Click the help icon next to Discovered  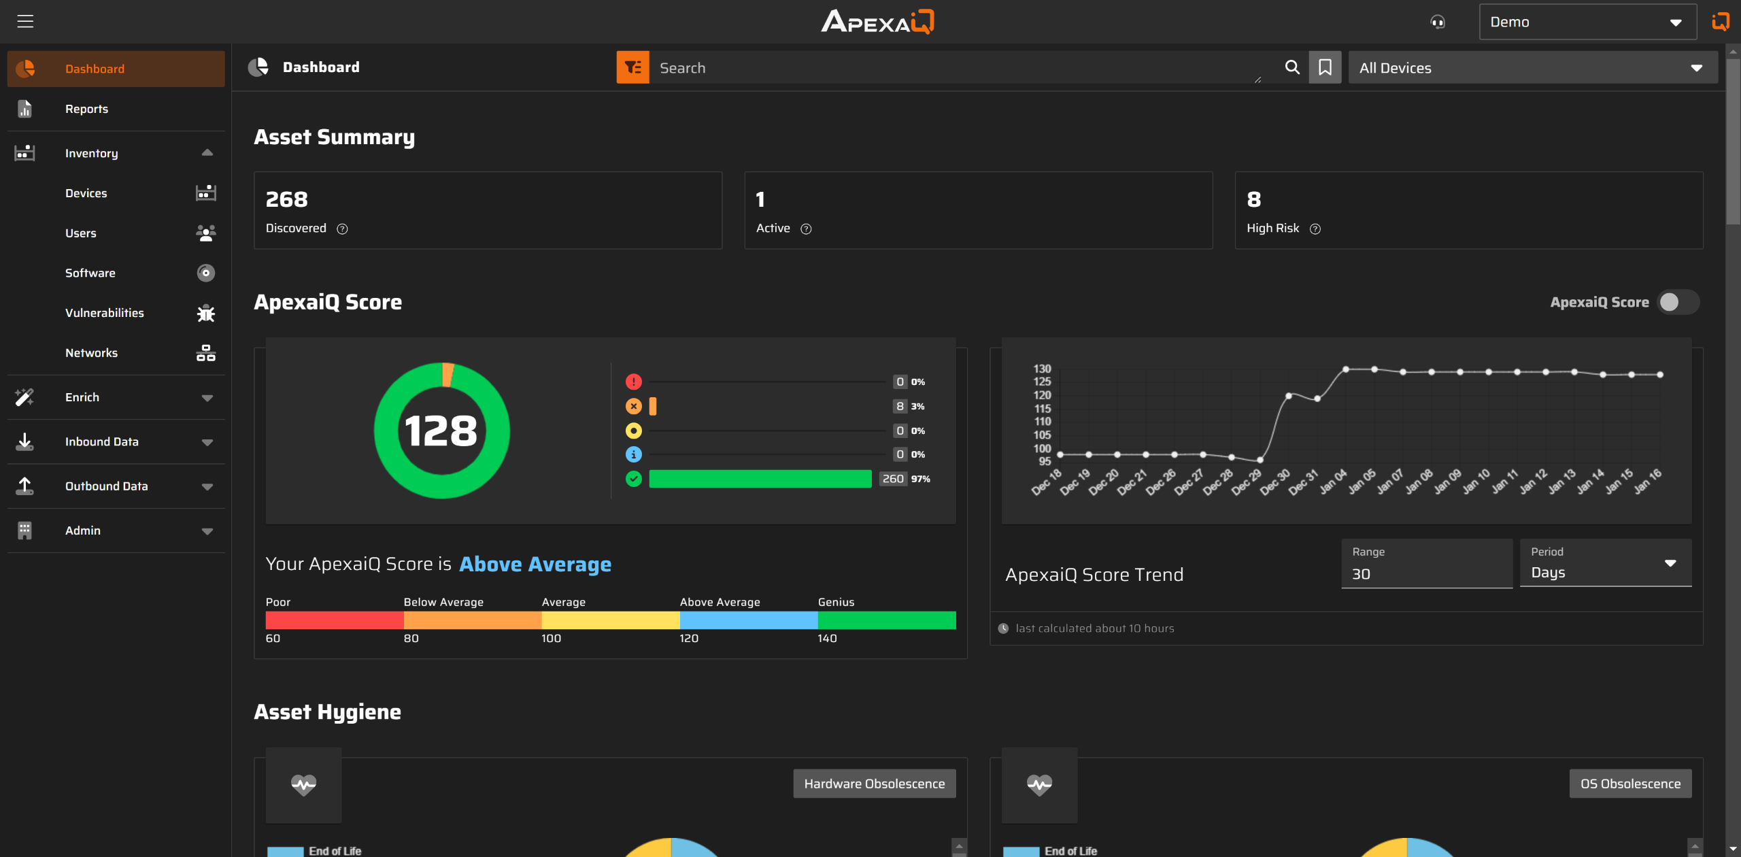pos(343,229)
